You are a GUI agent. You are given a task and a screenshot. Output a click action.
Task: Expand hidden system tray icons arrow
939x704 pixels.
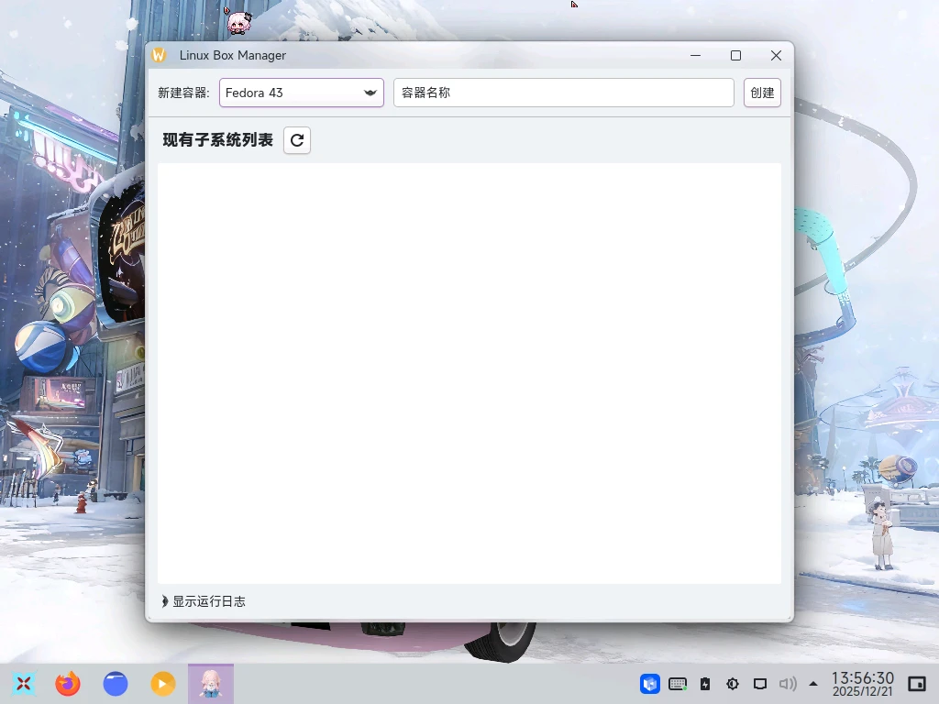813,684
